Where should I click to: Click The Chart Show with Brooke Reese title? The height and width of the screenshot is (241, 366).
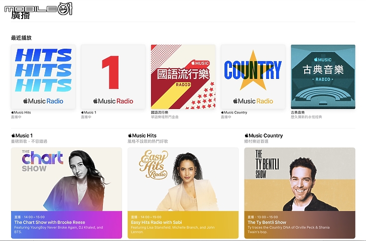point(50,222)
